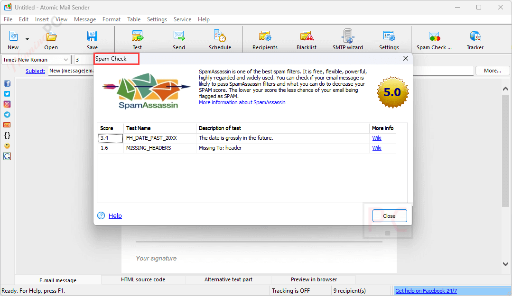
Task: Click the smiley emoji sidebar icon
Action: point(7,146)
